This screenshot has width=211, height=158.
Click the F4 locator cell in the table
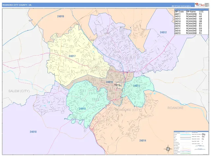tap(200, 14)
